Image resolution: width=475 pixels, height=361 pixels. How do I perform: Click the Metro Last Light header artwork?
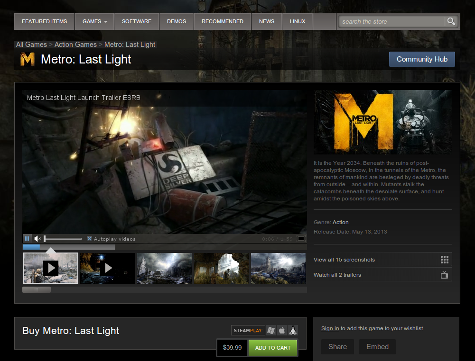[383, 122]
